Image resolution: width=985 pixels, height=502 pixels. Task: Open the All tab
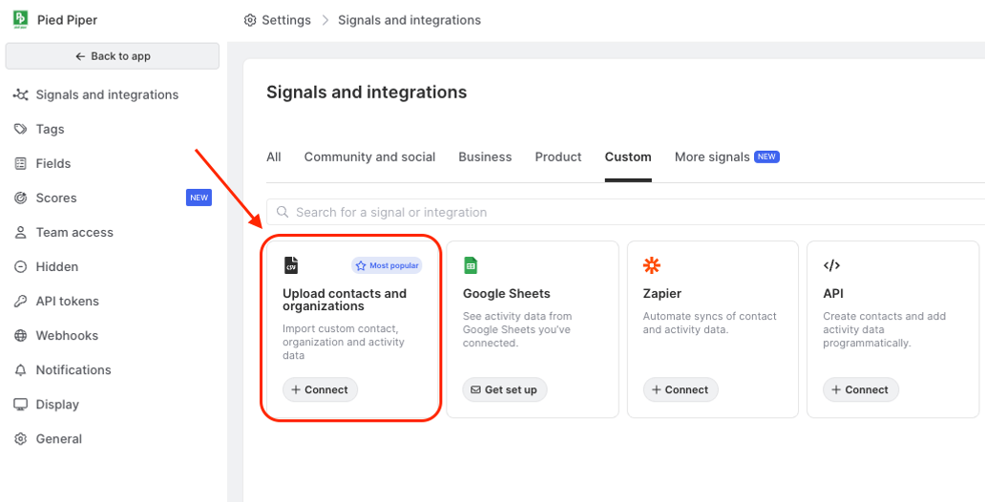click(x=274, y=157)
